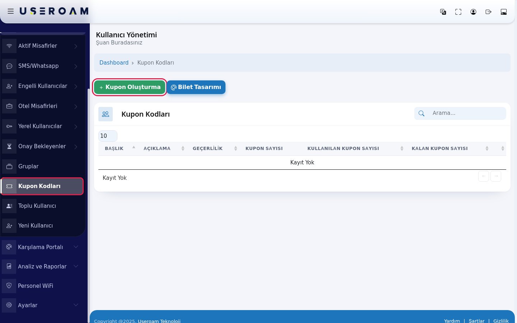Click the wifi icon beside Aktif Misafirler

(x=9, y=46)
